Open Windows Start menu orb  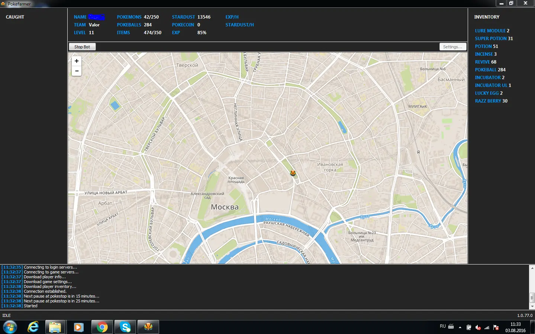point(10,327)
